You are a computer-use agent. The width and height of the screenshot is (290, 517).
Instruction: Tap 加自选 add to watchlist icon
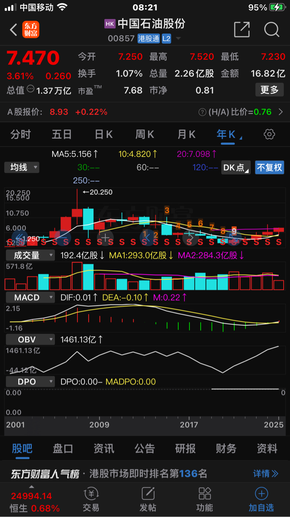click(261, 494)
